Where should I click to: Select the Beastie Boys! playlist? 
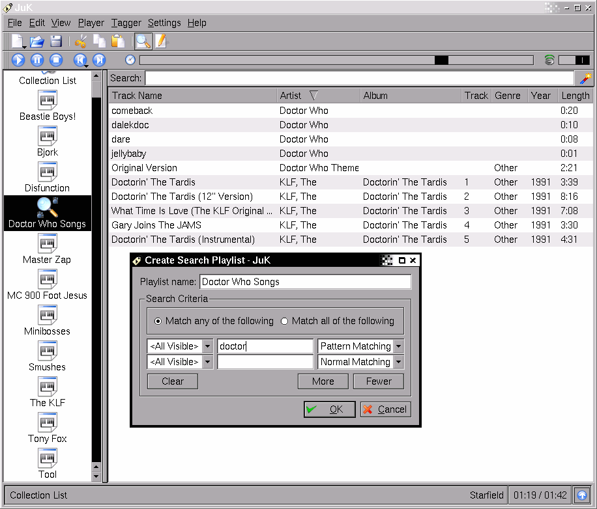pos(48,105)
